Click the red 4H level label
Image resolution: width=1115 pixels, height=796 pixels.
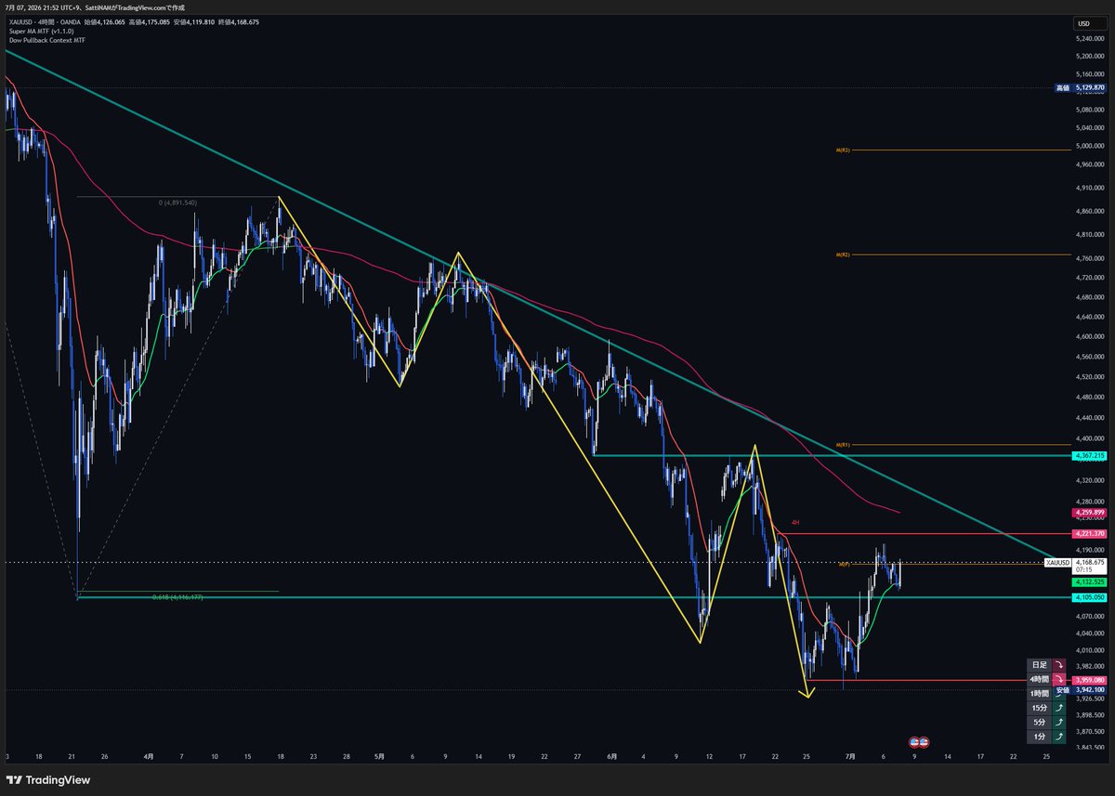tap(794, 524)
